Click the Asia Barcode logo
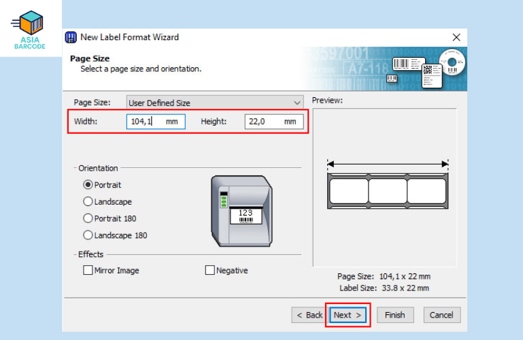This screenshot has width=523, height=340. click(x=31, y=30)
